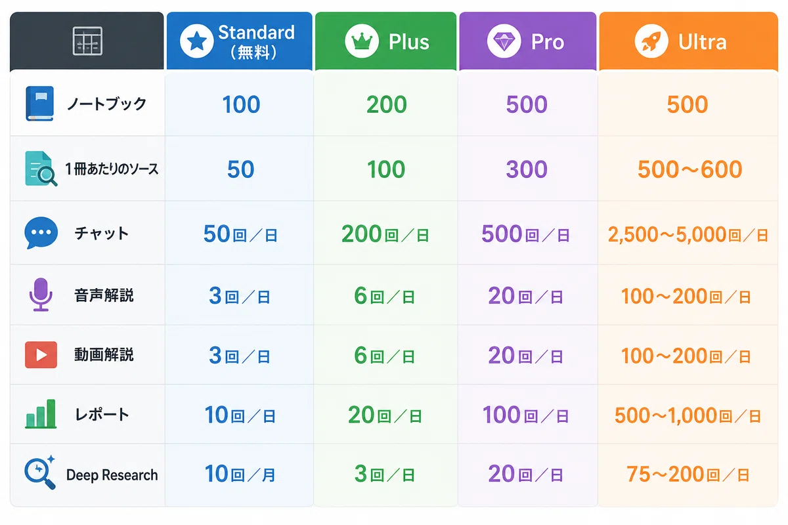788x525 pixels.
Task: Click the rocket icon beside Ultra
Action: click(x=651, y=42)
